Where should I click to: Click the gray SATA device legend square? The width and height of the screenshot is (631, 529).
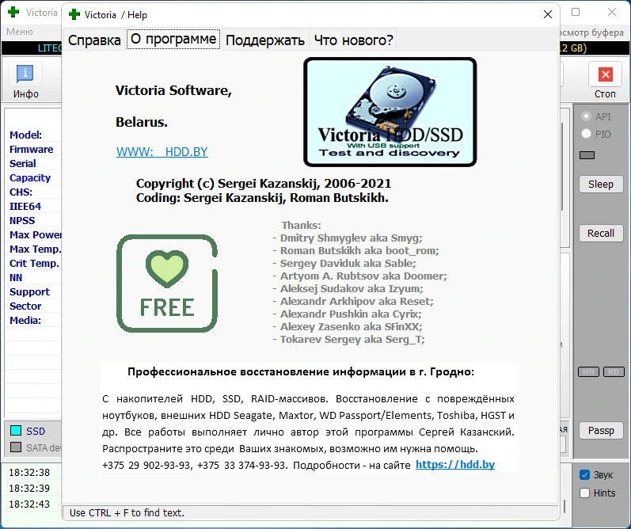(x=16, y=447)
